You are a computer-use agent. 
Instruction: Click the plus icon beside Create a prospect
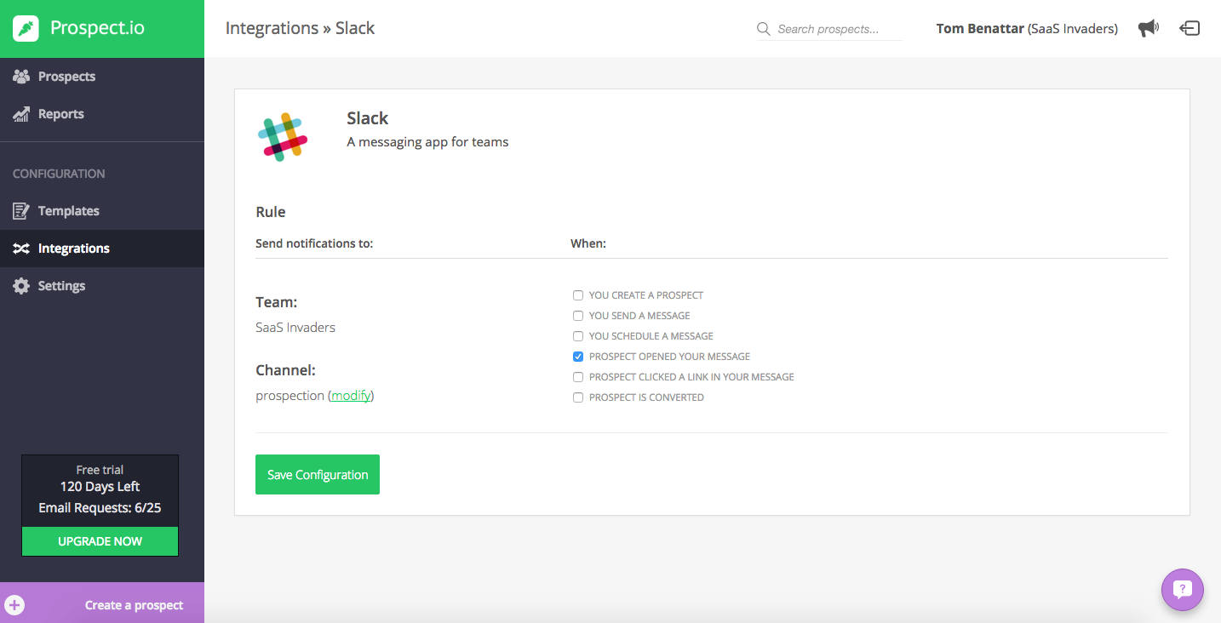coord(15,605)
